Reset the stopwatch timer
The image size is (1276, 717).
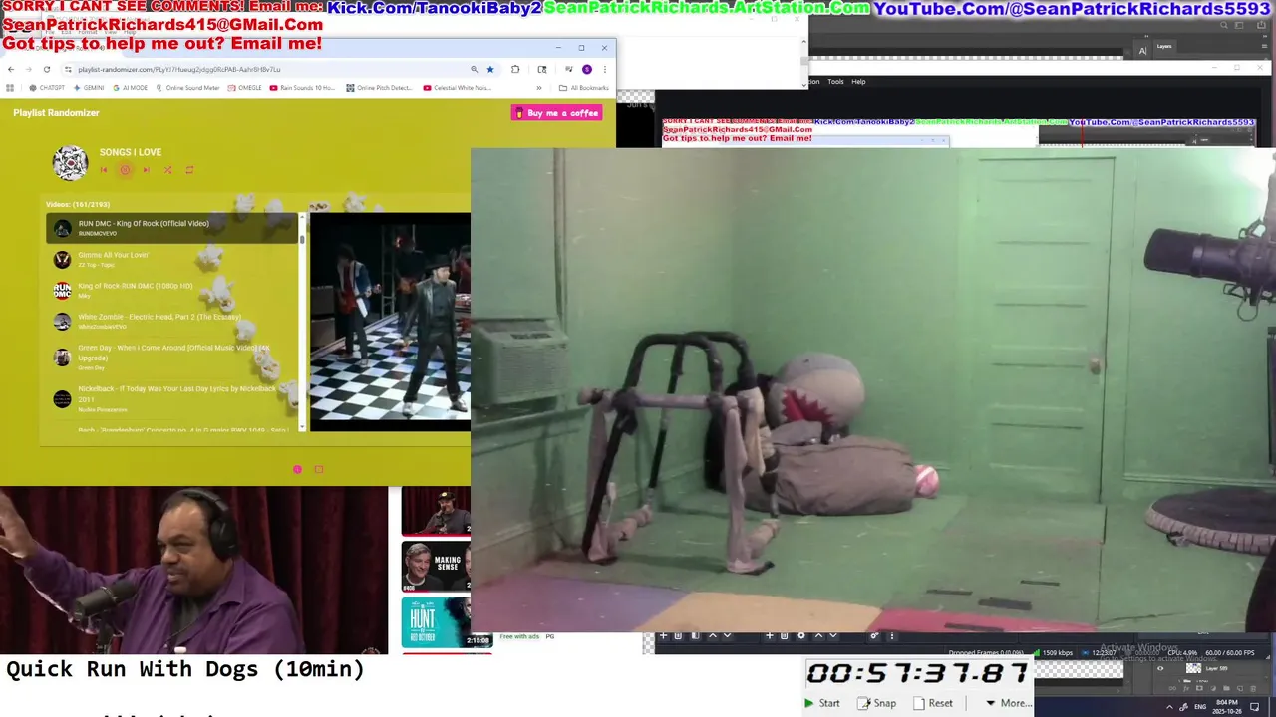coord(934,703)
